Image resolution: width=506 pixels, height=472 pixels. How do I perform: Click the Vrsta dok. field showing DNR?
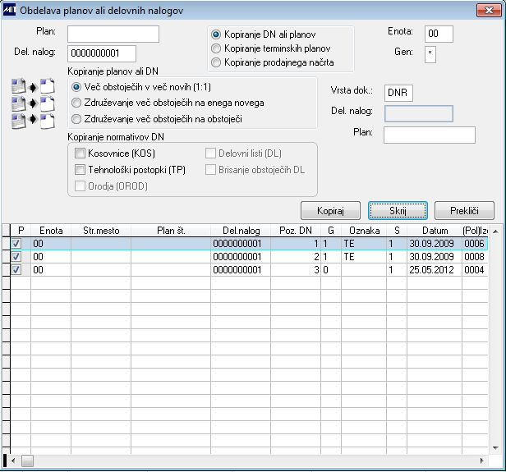click(398, 94)
